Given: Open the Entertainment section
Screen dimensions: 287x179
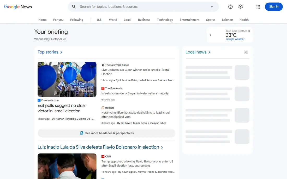Looking at the screenshot, I should tap(189, 20).
